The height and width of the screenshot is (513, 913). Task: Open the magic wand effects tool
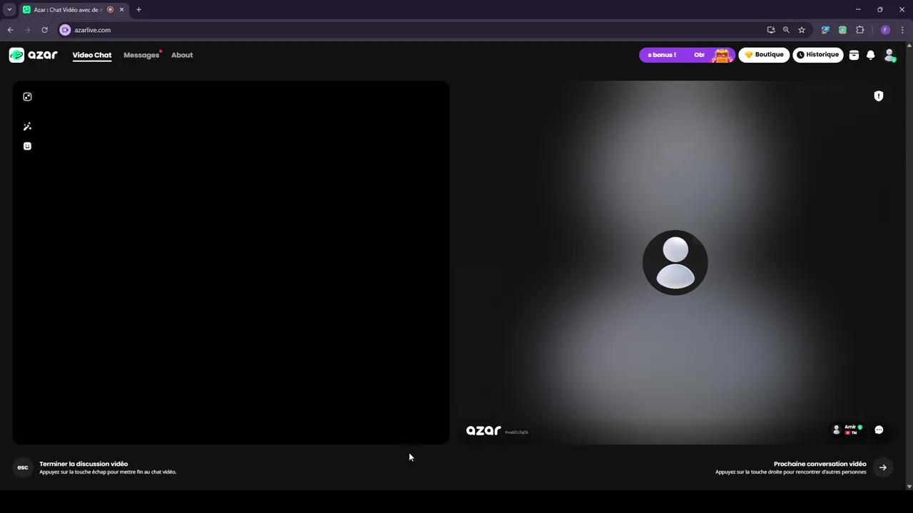[27, 127]
